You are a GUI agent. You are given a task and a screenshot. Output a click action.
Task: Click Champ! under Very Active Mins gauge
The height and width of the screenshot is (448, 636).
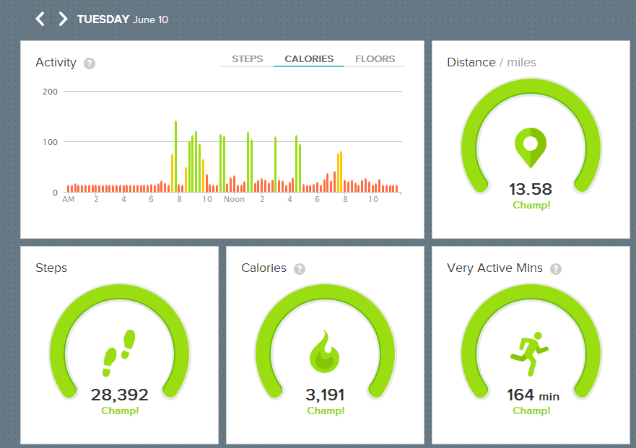(531, 410)
